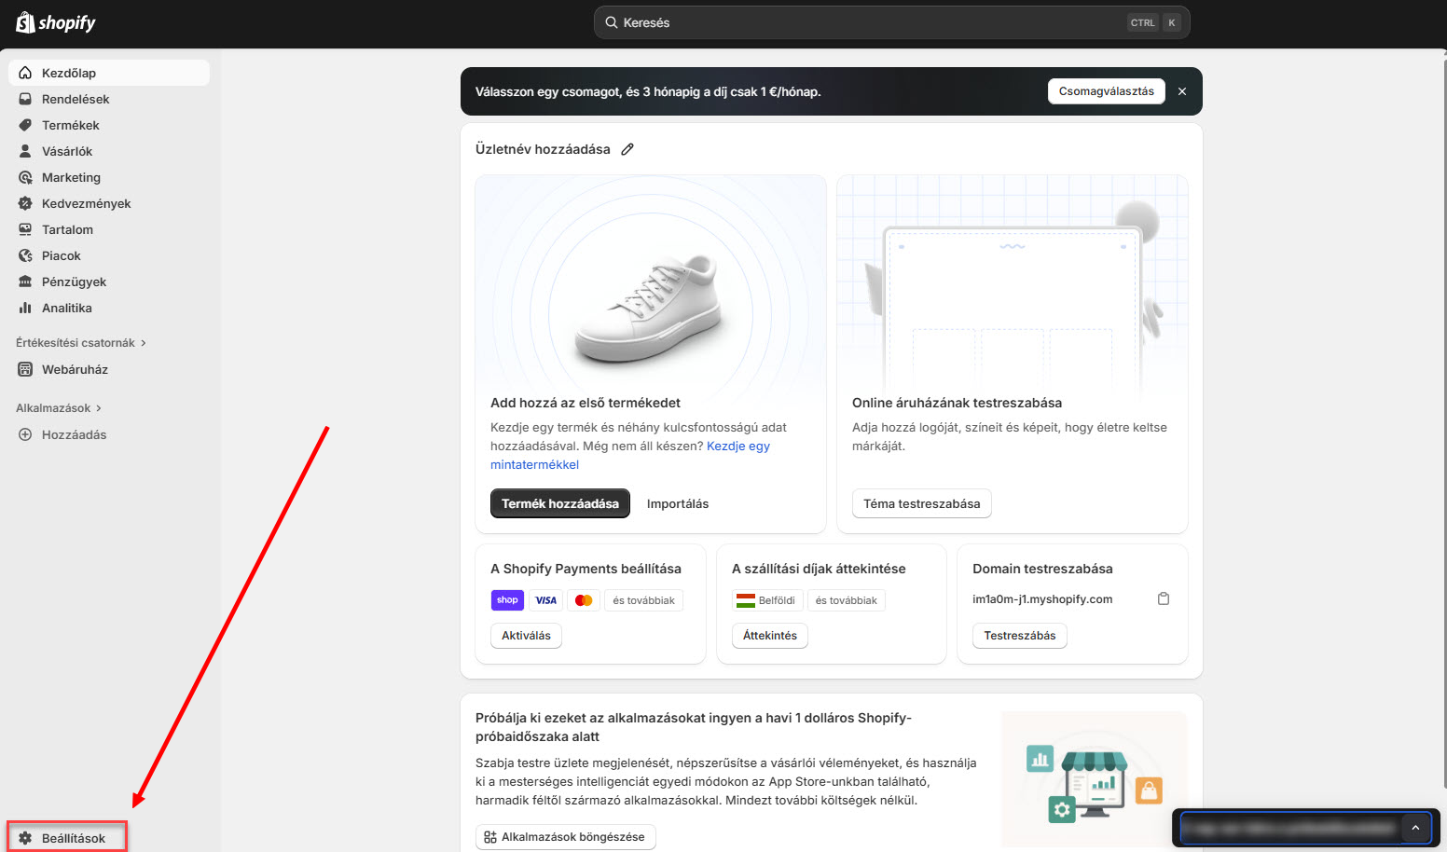Viewport: 1447px width, 852px height.
Task: Click the Csomagválasztás button
Action: (x=1106, y=91)
